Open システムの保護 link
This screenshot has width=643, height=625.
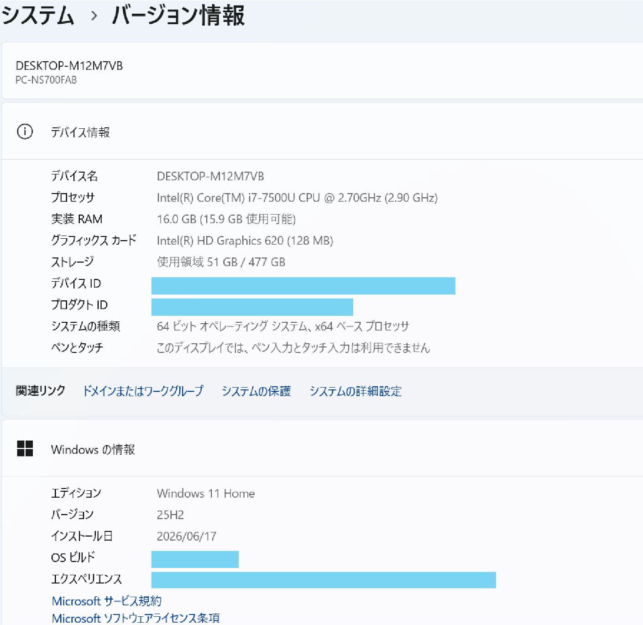[x=256, y=391]
